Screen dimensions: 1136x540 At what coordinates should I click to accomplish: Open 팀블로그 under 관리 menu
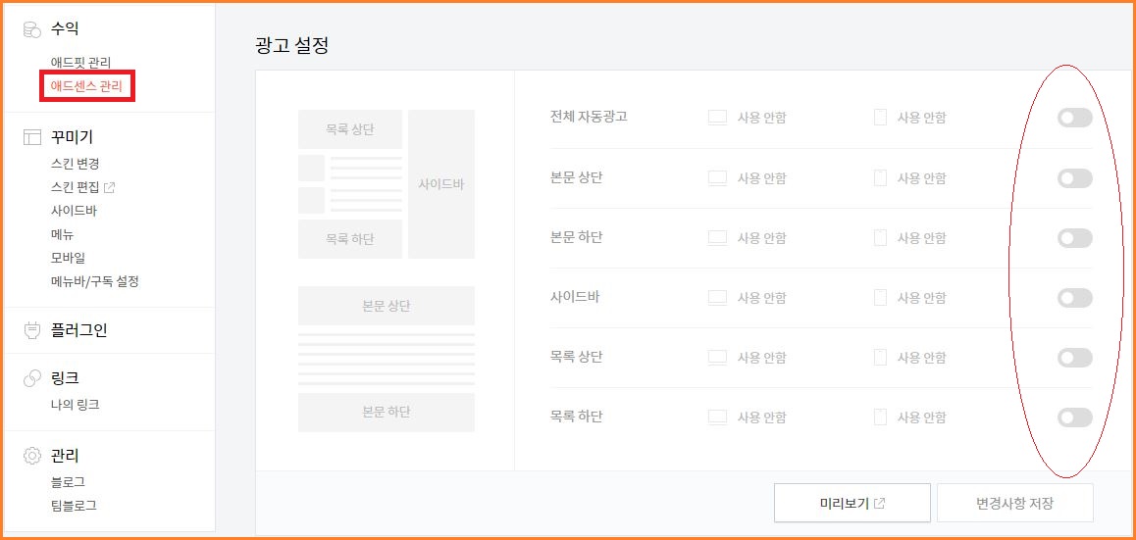coord(74,506)
